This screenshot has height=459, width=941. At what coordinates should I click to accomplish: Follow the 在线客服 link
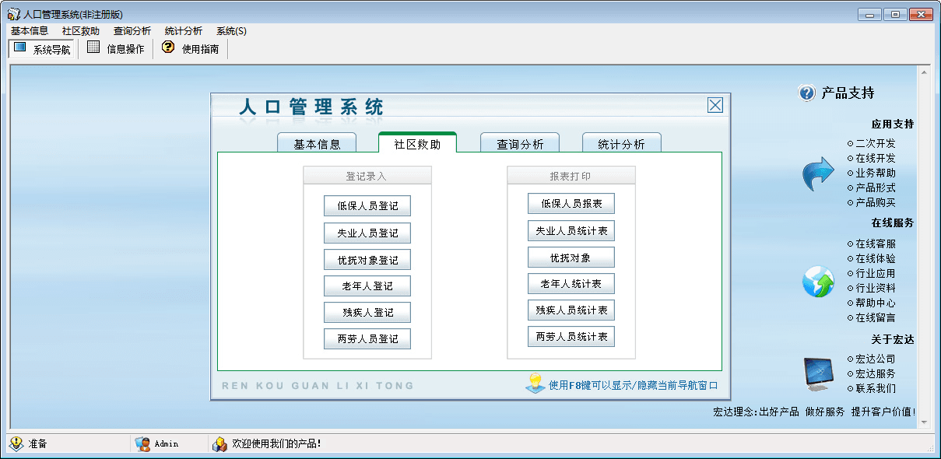[x=875, y=244]
